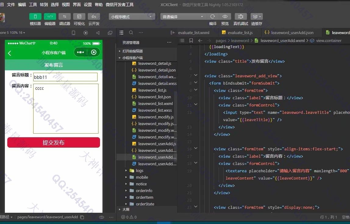Screen dimensions: 350x224
Task: Toggle the Simulator (模拟器) panel button
Action: point(35,16)
